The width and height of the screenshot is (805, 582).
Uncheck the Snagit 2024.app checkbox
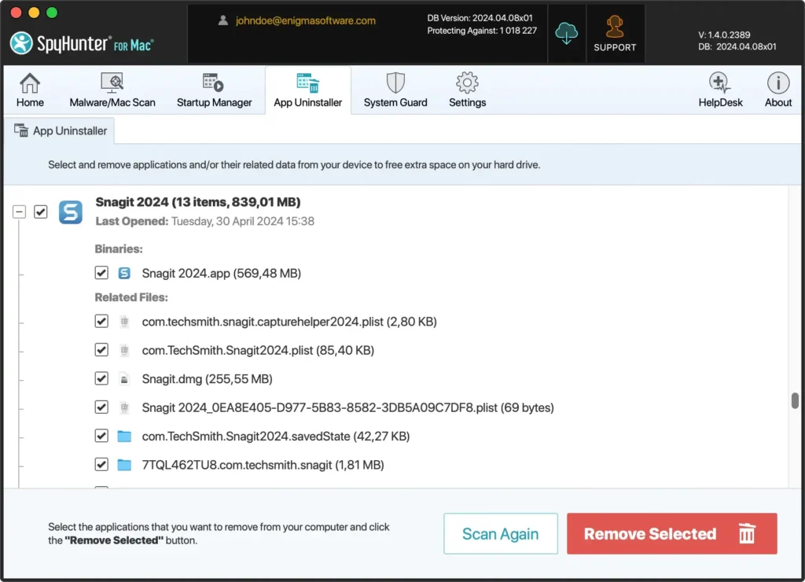(x=101, y=273)
